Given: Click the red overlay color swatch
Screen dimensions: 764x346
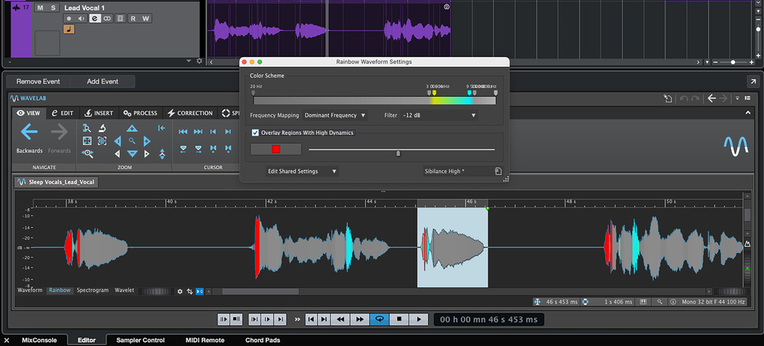Looking at the screenshot, I should click(276, 149).
